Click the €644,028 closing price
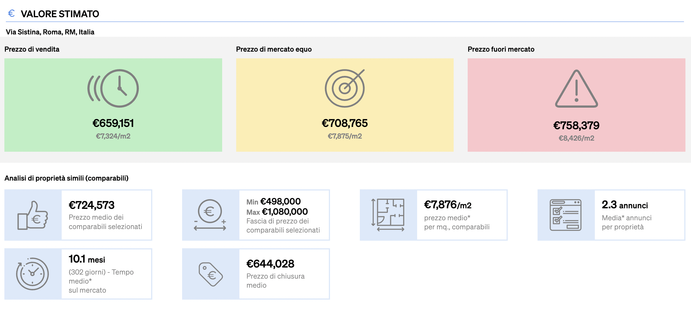691x311 pixels. (270, 264)
